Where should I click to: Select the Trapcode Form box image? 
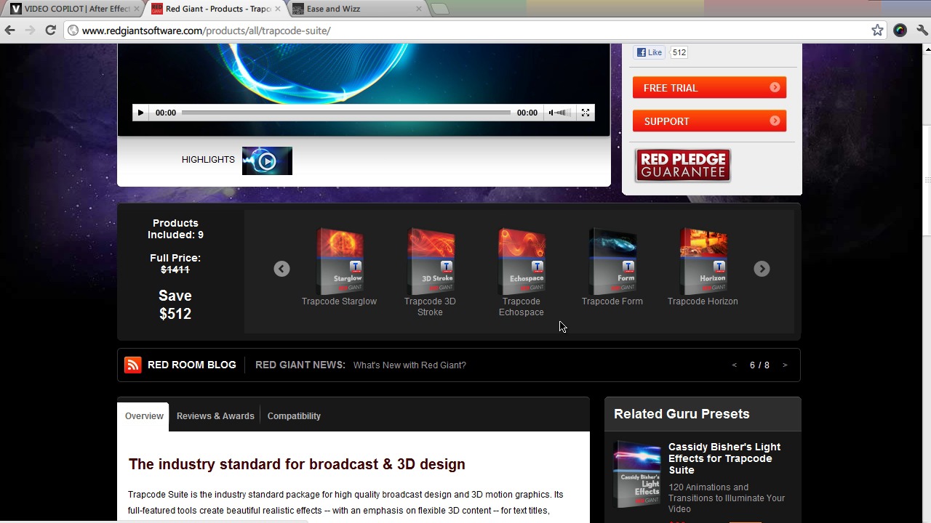612,261
